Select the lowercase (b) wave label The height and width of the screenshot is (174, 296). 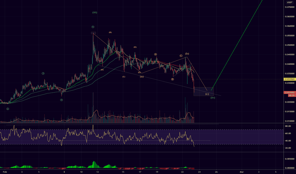[x=187, y=54]
